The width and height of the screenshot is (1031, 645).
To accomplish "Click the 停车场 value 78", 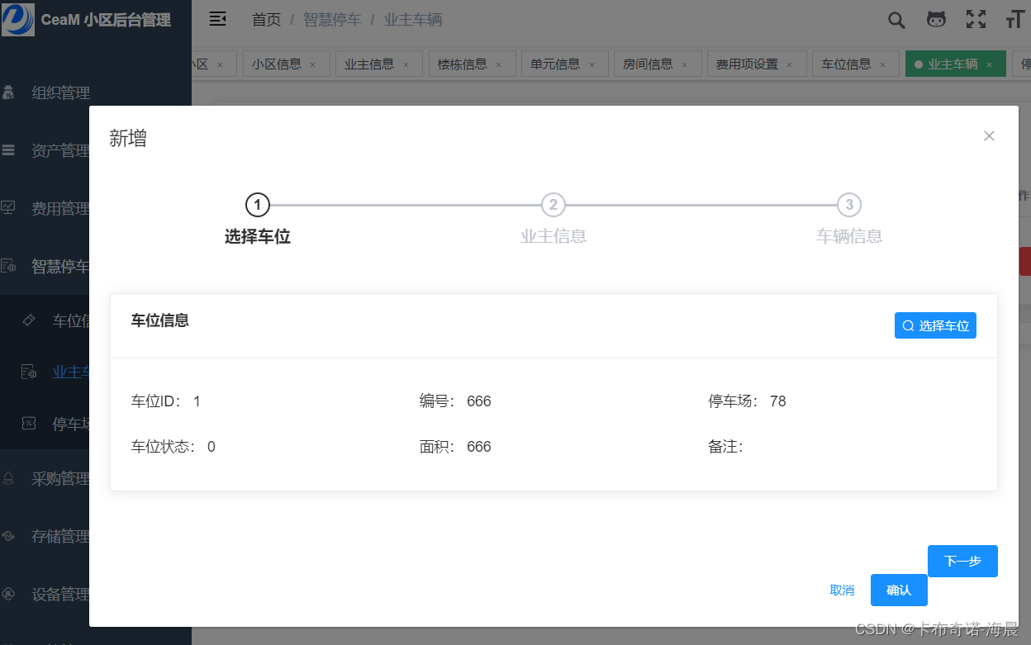I will [778, 401].
